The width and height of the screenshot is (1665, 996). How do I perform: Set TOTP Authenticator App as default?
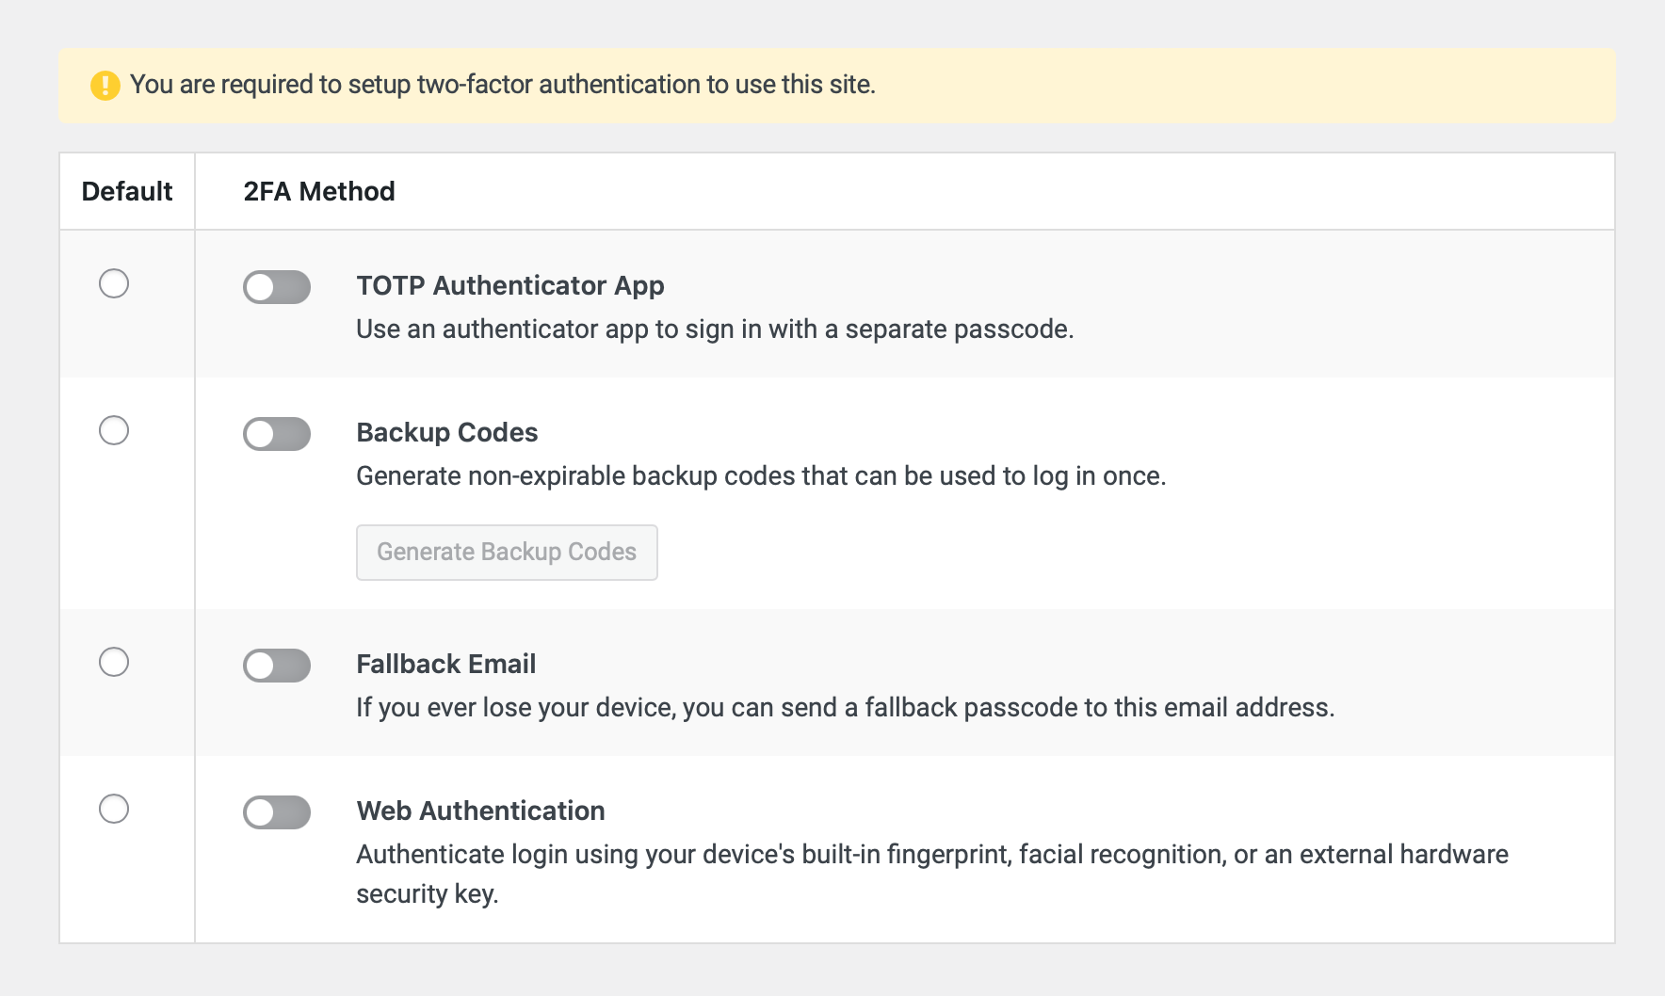tap(114, 283)
